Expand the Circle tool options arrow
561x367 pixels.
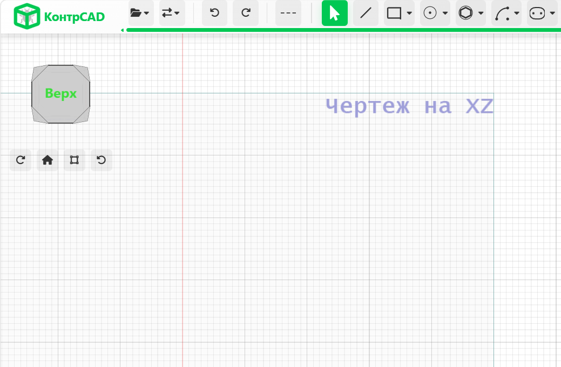pos(445,13)
